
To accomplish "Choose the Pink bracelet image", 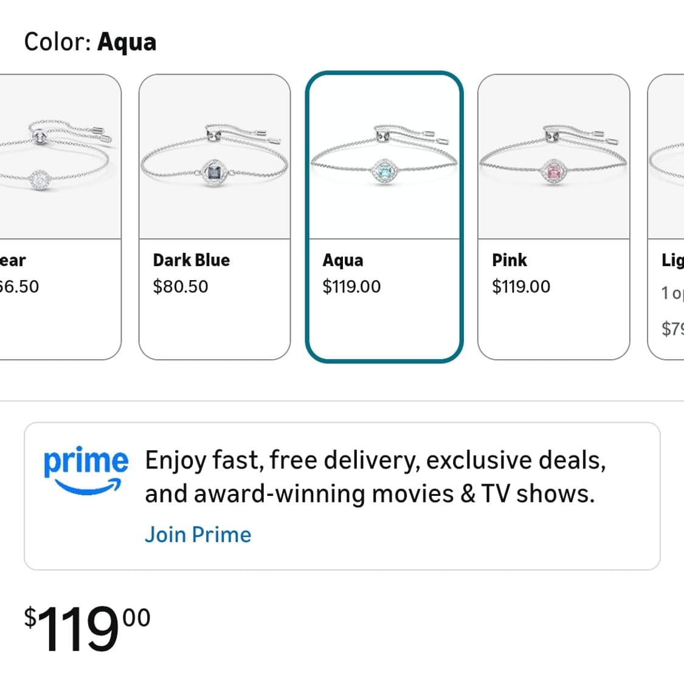I will [553, 157].
